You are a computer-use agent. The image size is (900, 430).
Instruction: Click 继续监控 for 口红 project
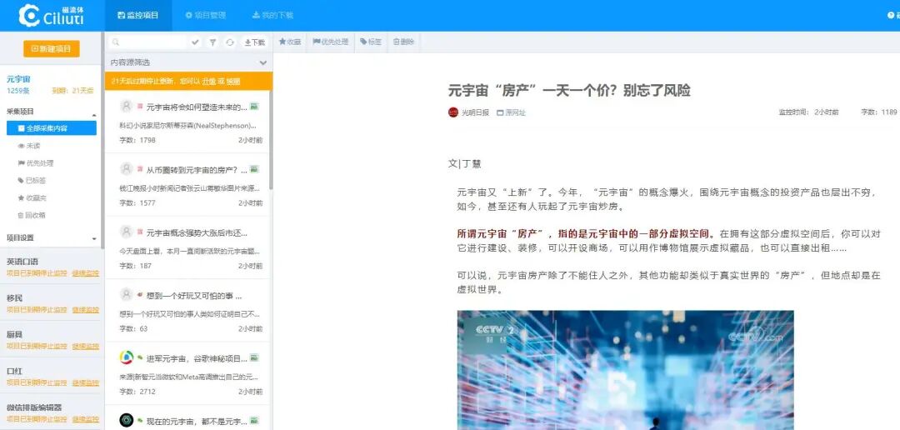pyautogui.click(x=86, y=382)
